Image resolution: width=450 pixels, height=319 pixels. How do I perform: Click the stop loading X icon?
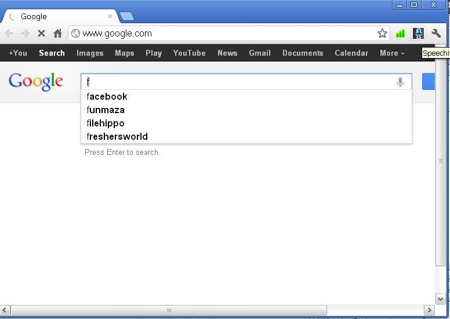(x=41, y=34)
